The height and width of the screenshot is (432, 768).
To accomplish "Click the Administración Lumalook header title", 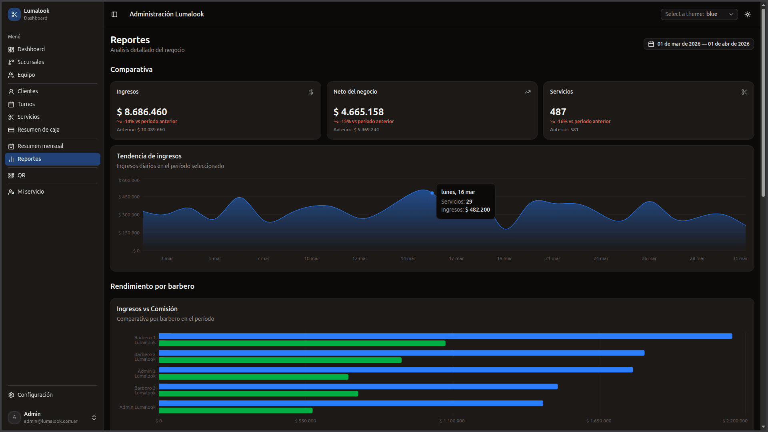I will click(x=167, y=14).
